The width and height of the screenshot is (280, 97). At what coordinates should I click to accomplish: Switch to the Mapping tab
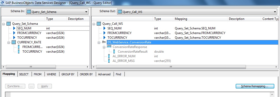coord(9,74)
